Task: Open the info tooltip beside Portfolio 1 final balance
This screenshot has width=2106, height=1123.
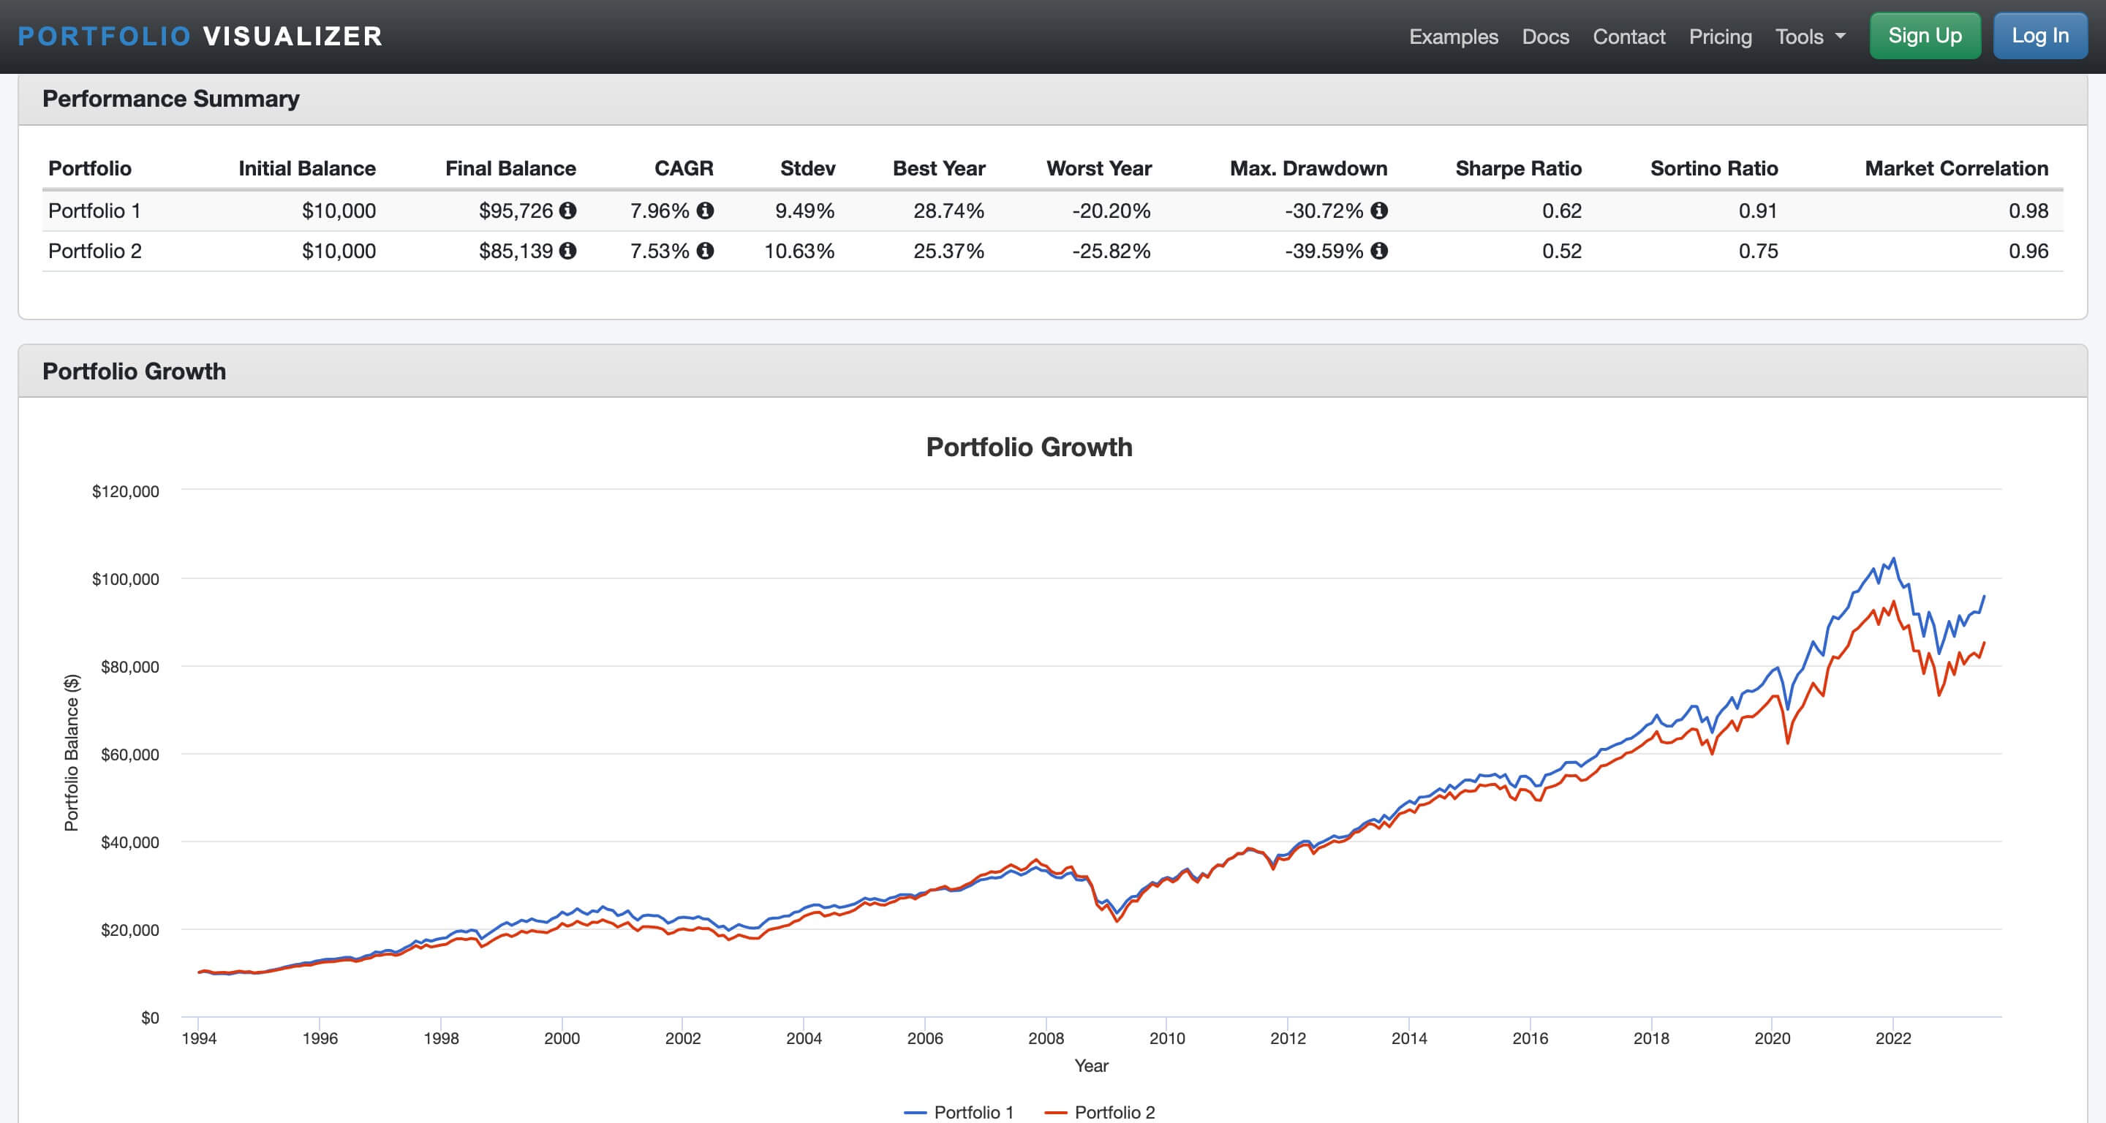Action: click(x=570, y=210)
